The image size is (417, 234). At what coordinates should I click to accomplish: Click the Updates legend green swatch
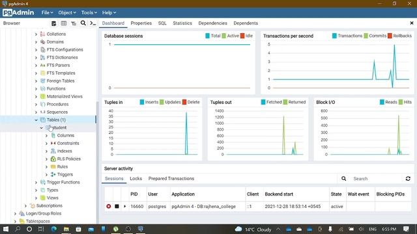pyautogui.click(x=162, y=102)
